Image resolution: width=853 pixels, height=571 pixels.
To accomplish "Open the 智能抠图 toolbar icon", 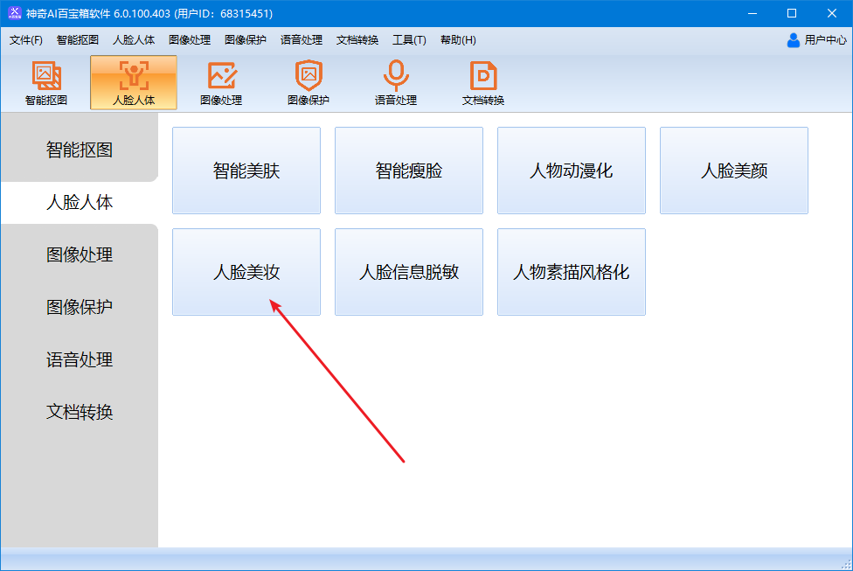I will (x=46, y=83).
